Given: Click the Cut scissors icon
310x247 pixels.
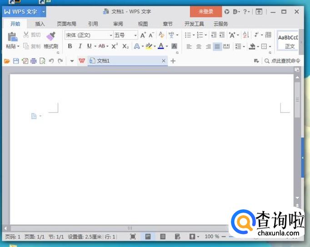Looking at the screenshot, I should point(26,35).
